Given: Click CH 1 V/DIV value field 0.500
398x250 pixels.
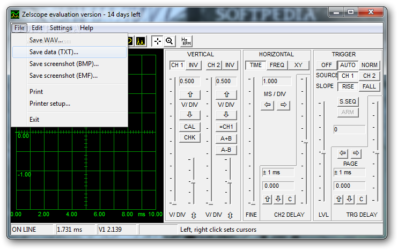Looking at the screenshot, I should pos(190,81).
